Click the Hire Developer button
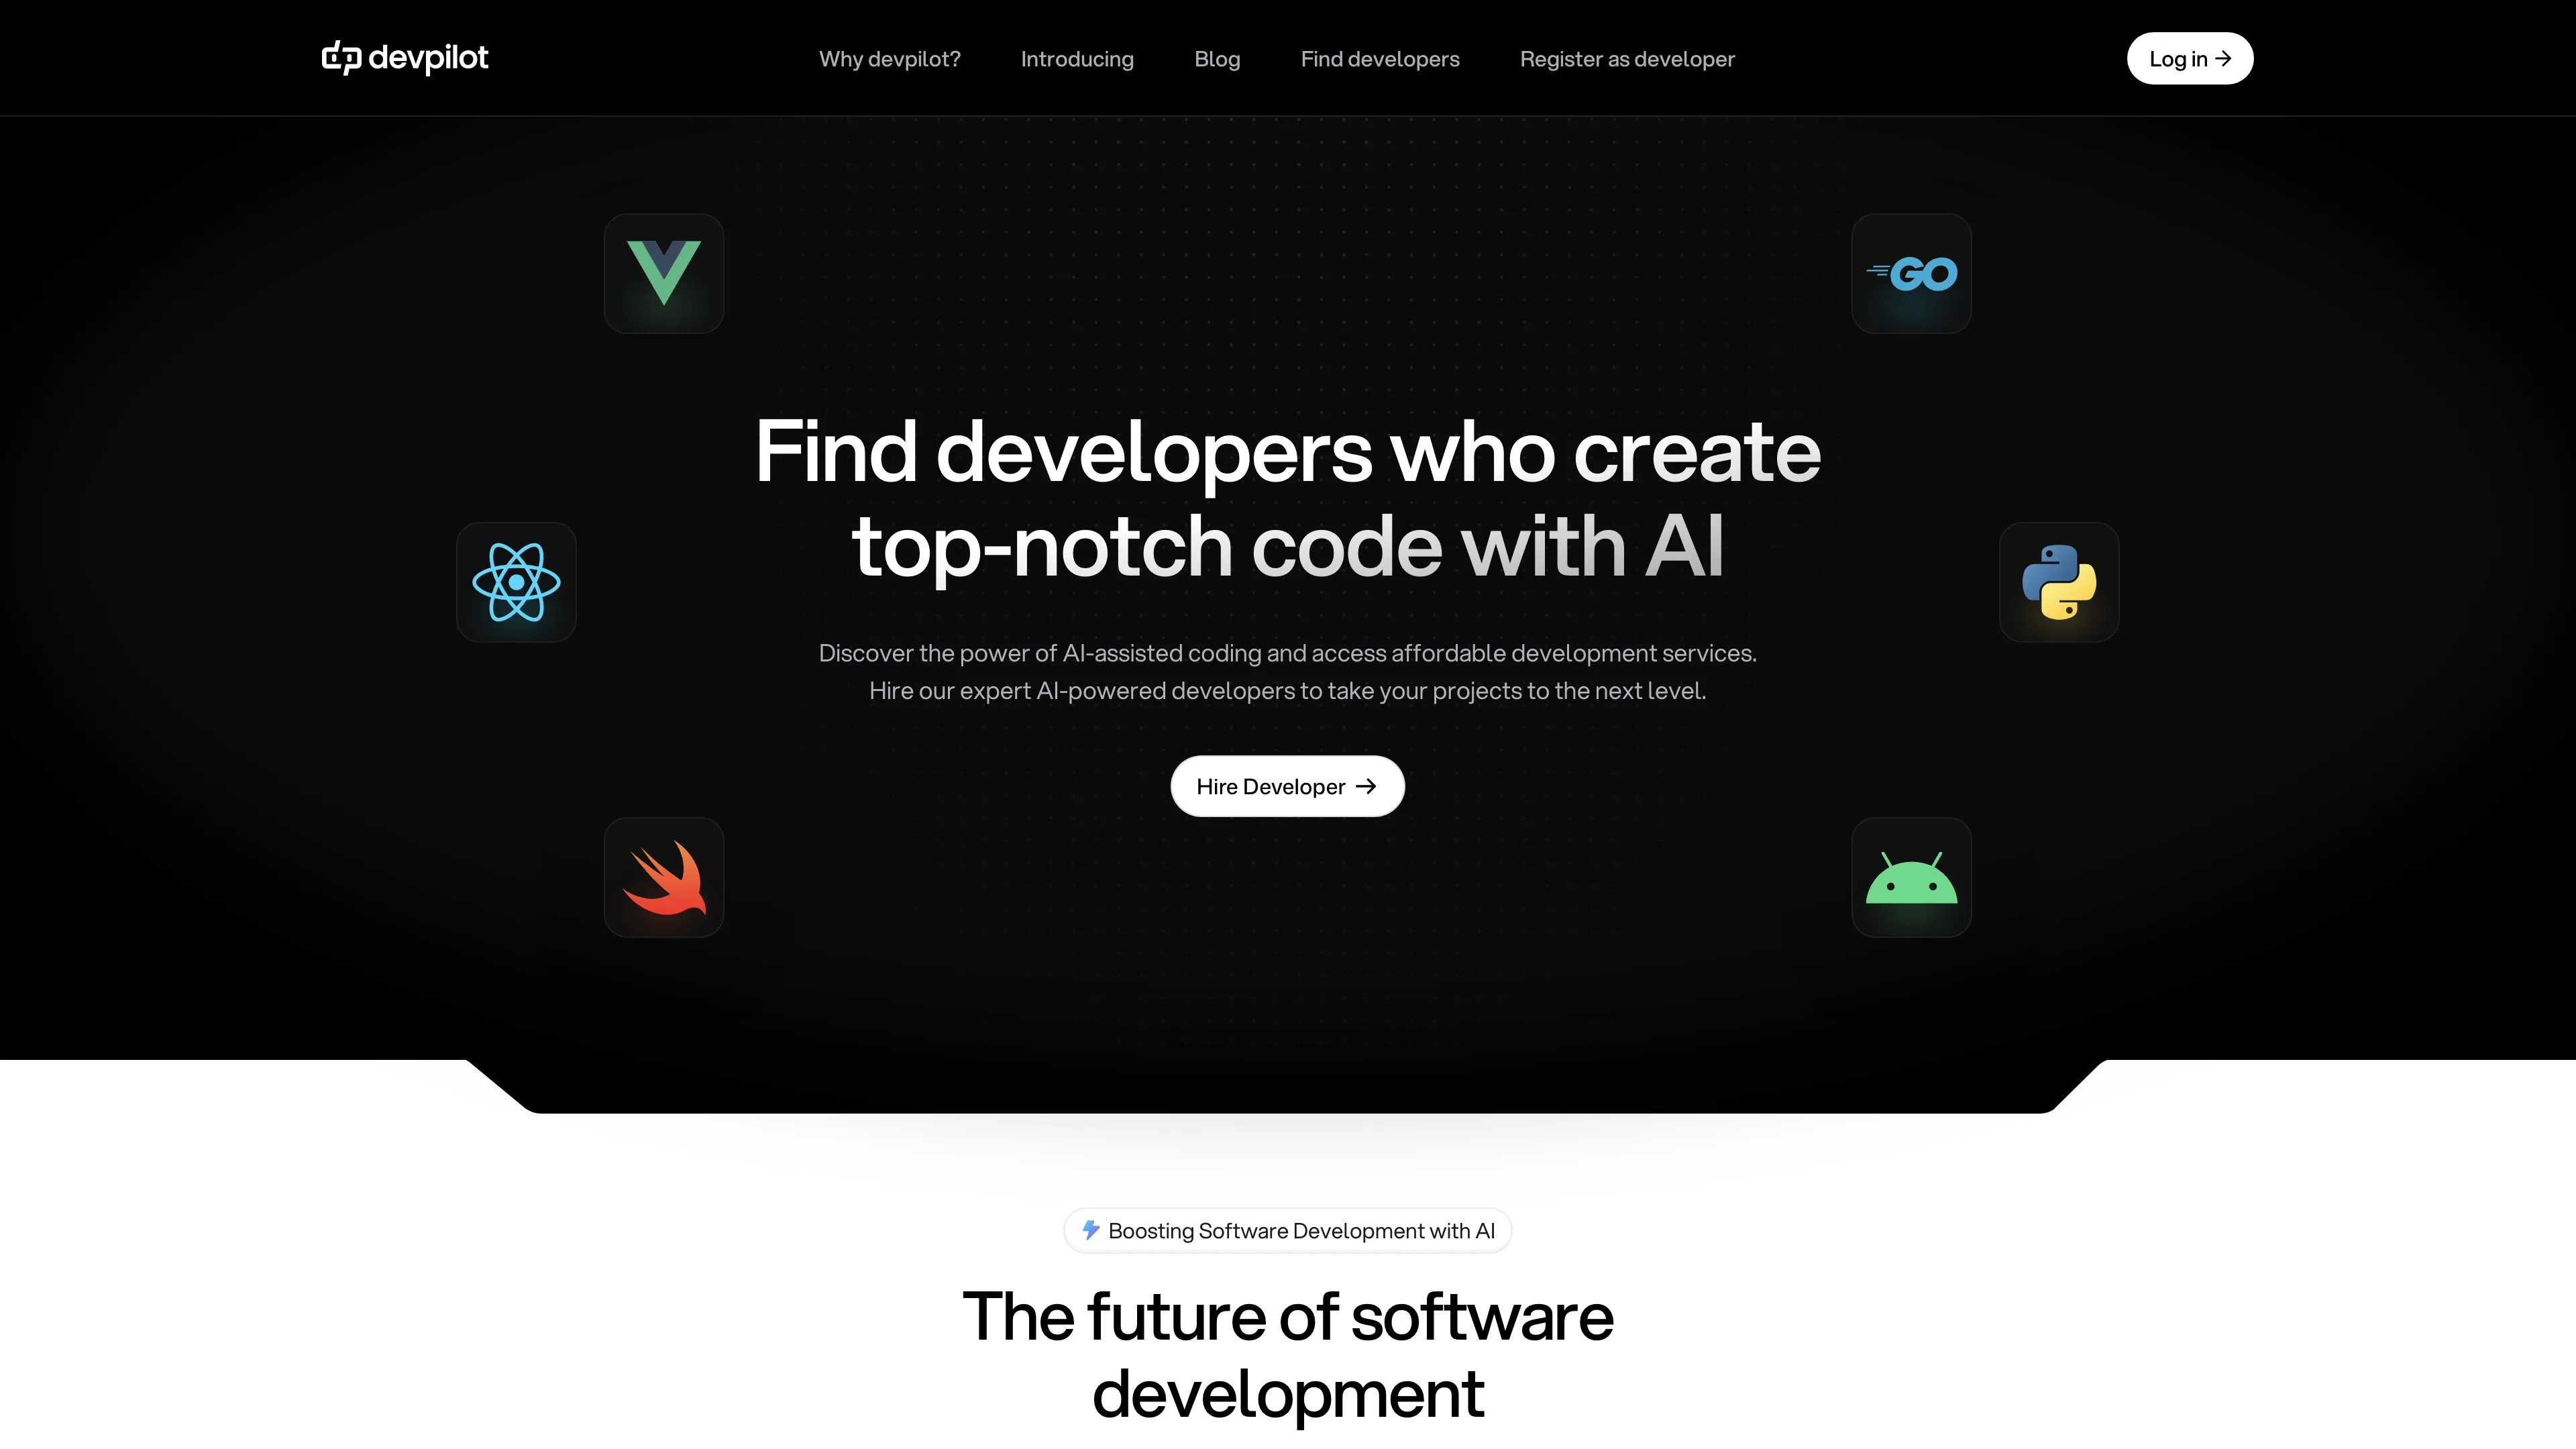Image resolution: width=2576 pixels, height=1449 pixels. [x=1288, y=786]
